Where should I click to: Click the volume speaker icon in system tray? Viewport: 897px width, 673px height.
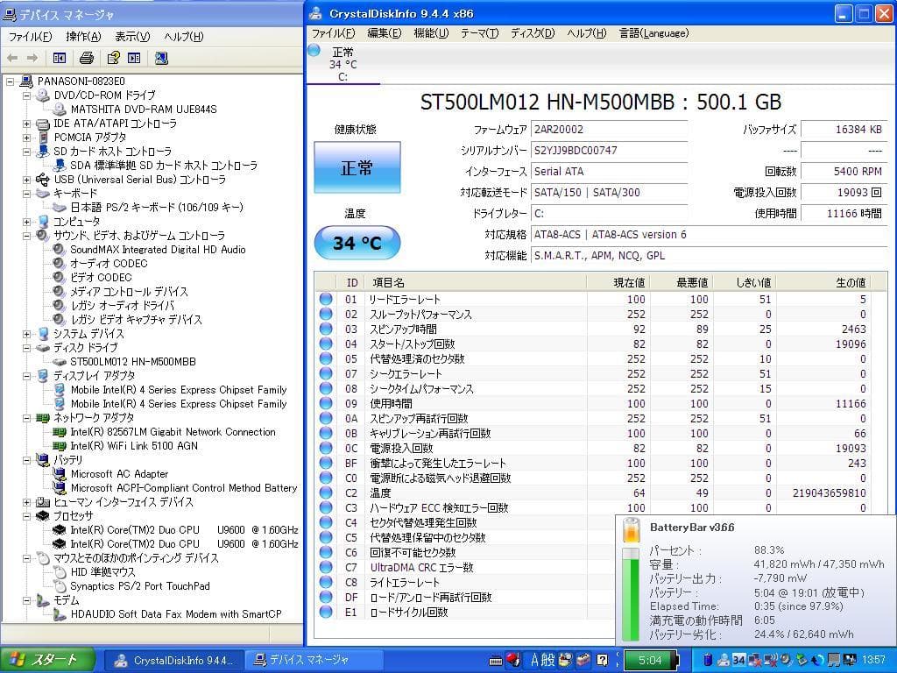point(784,661)
